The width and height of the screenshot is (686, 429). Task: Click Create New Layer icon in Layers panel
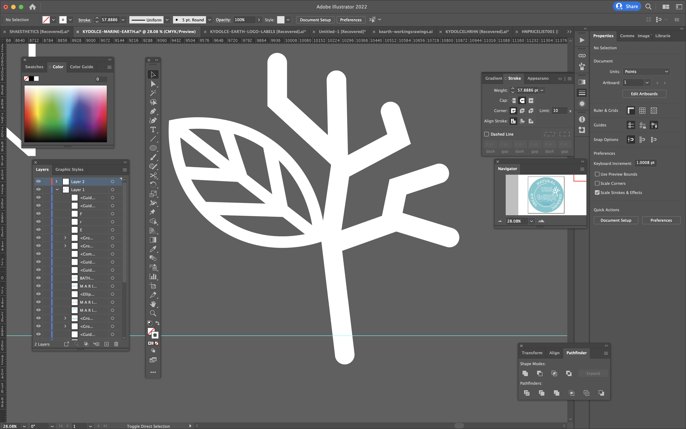pyautogui.click(x=107, y=344)
